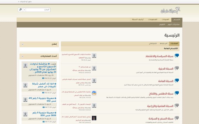The width and height of the screenshot is (199, 124).
Task: Open forum السبلة العامة
Action: click(x=166, y=81)
